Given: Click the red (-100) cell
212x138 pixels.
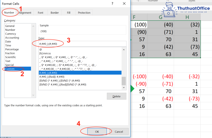Looking at the screenshot, I should [139, 76].
